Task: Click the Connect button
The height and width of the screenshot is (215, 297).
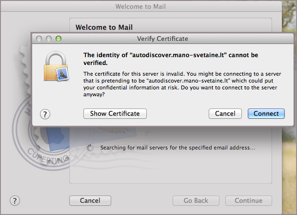Action: (266, 113)
